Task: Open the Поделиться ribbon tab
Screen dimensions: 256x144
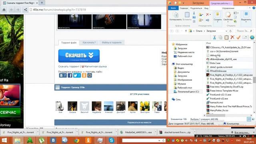Action: click(x=196, y=8)
